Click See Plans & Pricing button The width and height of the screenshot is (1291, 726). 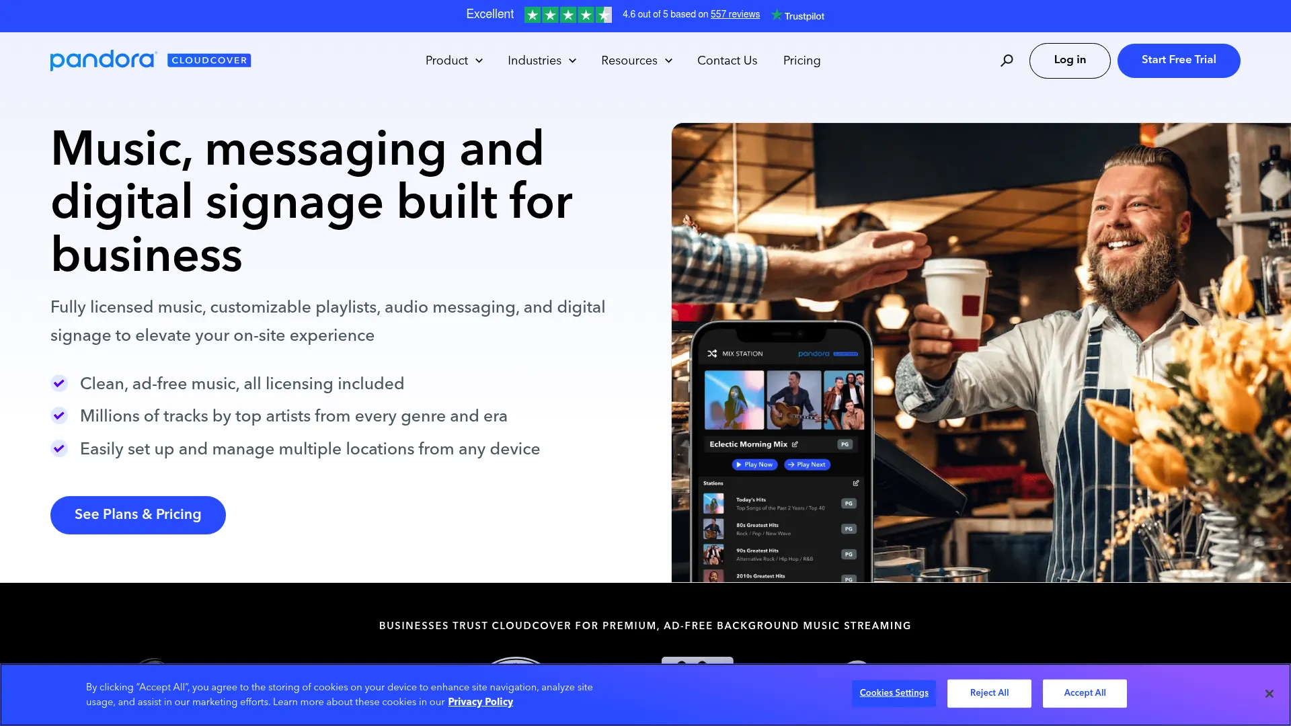click(x=138, y=515)
